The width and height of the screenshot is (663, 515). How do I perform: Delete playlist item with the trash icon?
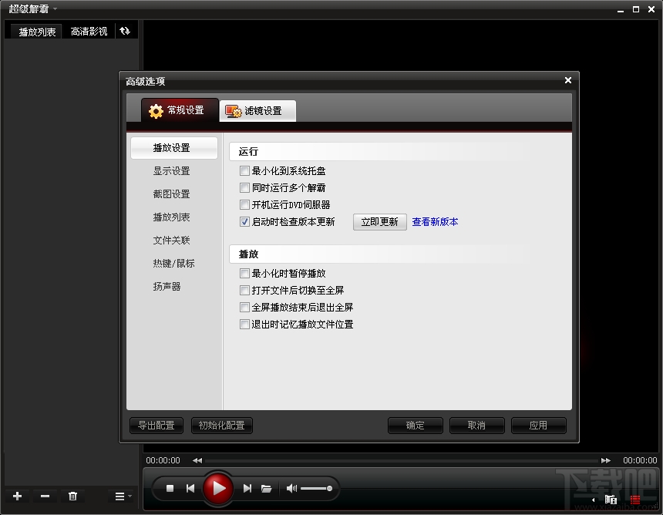tap(72, 496)
